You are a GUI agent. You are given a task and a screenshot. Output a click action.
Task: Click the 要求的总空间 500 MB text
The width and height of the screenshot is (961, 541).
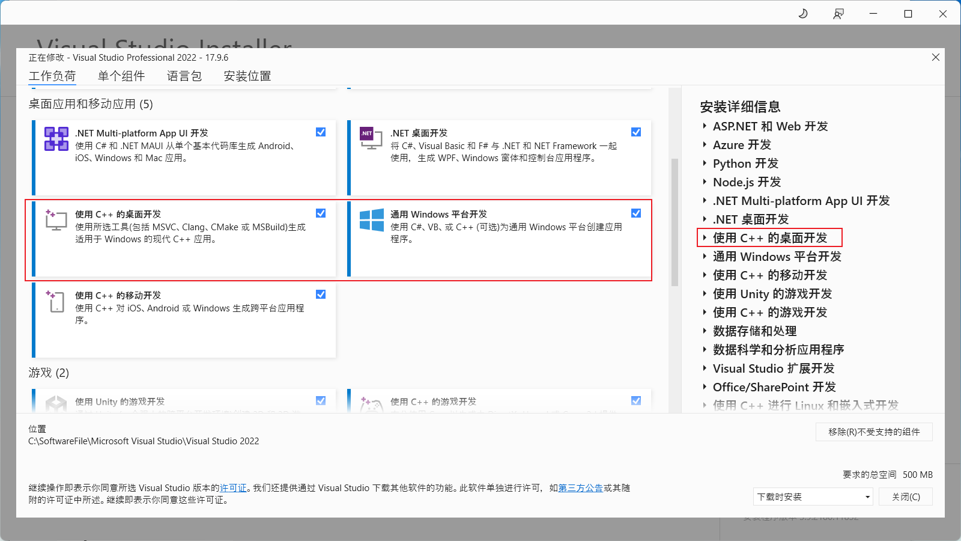click(888, 475)
